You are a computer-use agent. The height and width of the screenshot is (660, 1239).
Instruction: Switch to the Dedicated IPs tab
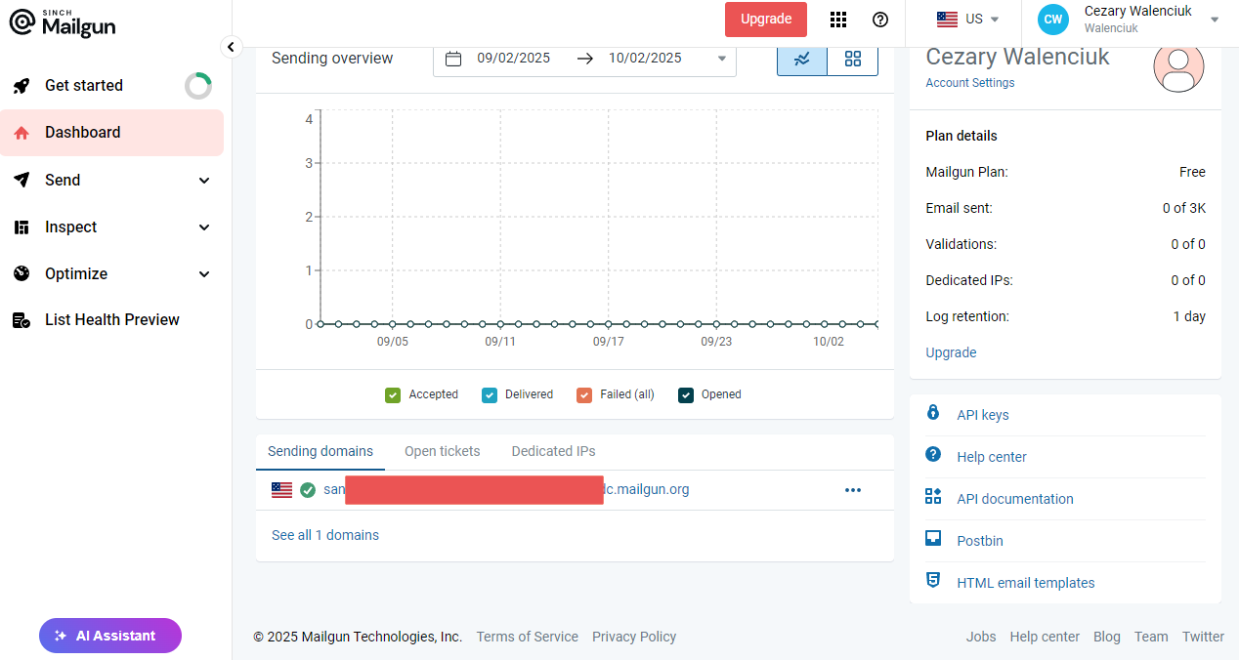coord(553,451)
